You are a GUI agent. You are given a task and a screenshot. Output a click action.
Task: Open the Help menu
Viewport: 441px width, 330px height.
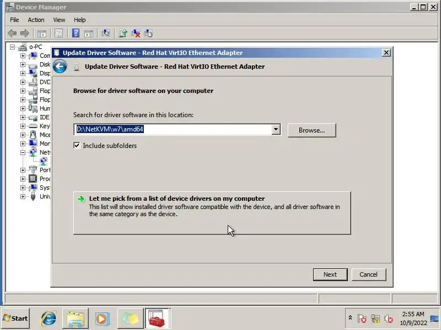tap(80, 20)
